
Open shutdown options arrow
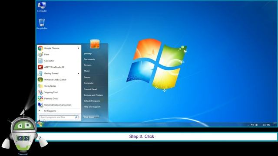coord(97,117)
